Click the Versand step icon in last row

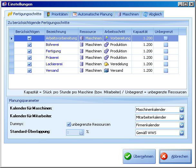[106, 70]
